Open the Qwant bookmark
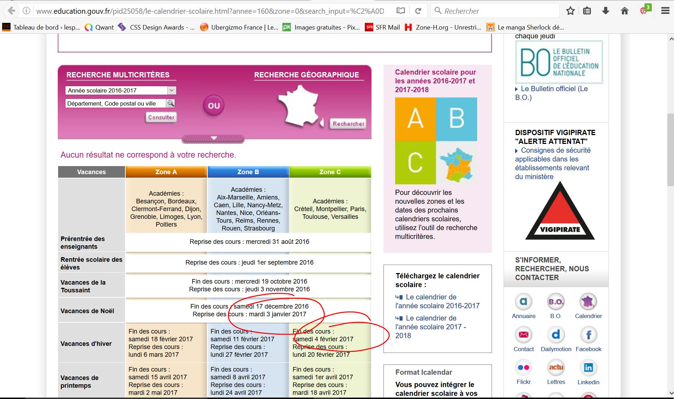 [x=99, y=27]
